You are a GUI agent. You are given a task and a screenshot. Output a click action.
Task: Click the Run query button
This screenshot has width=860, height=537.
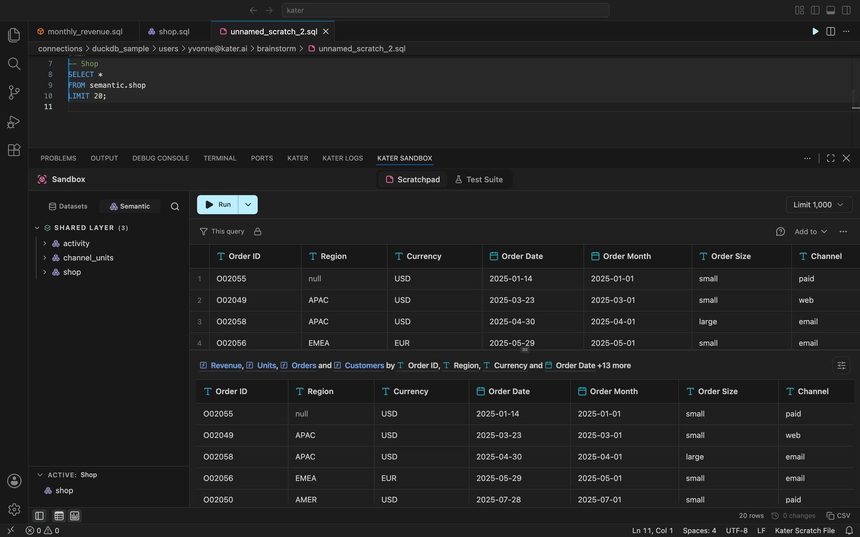[x=218, y=204]
